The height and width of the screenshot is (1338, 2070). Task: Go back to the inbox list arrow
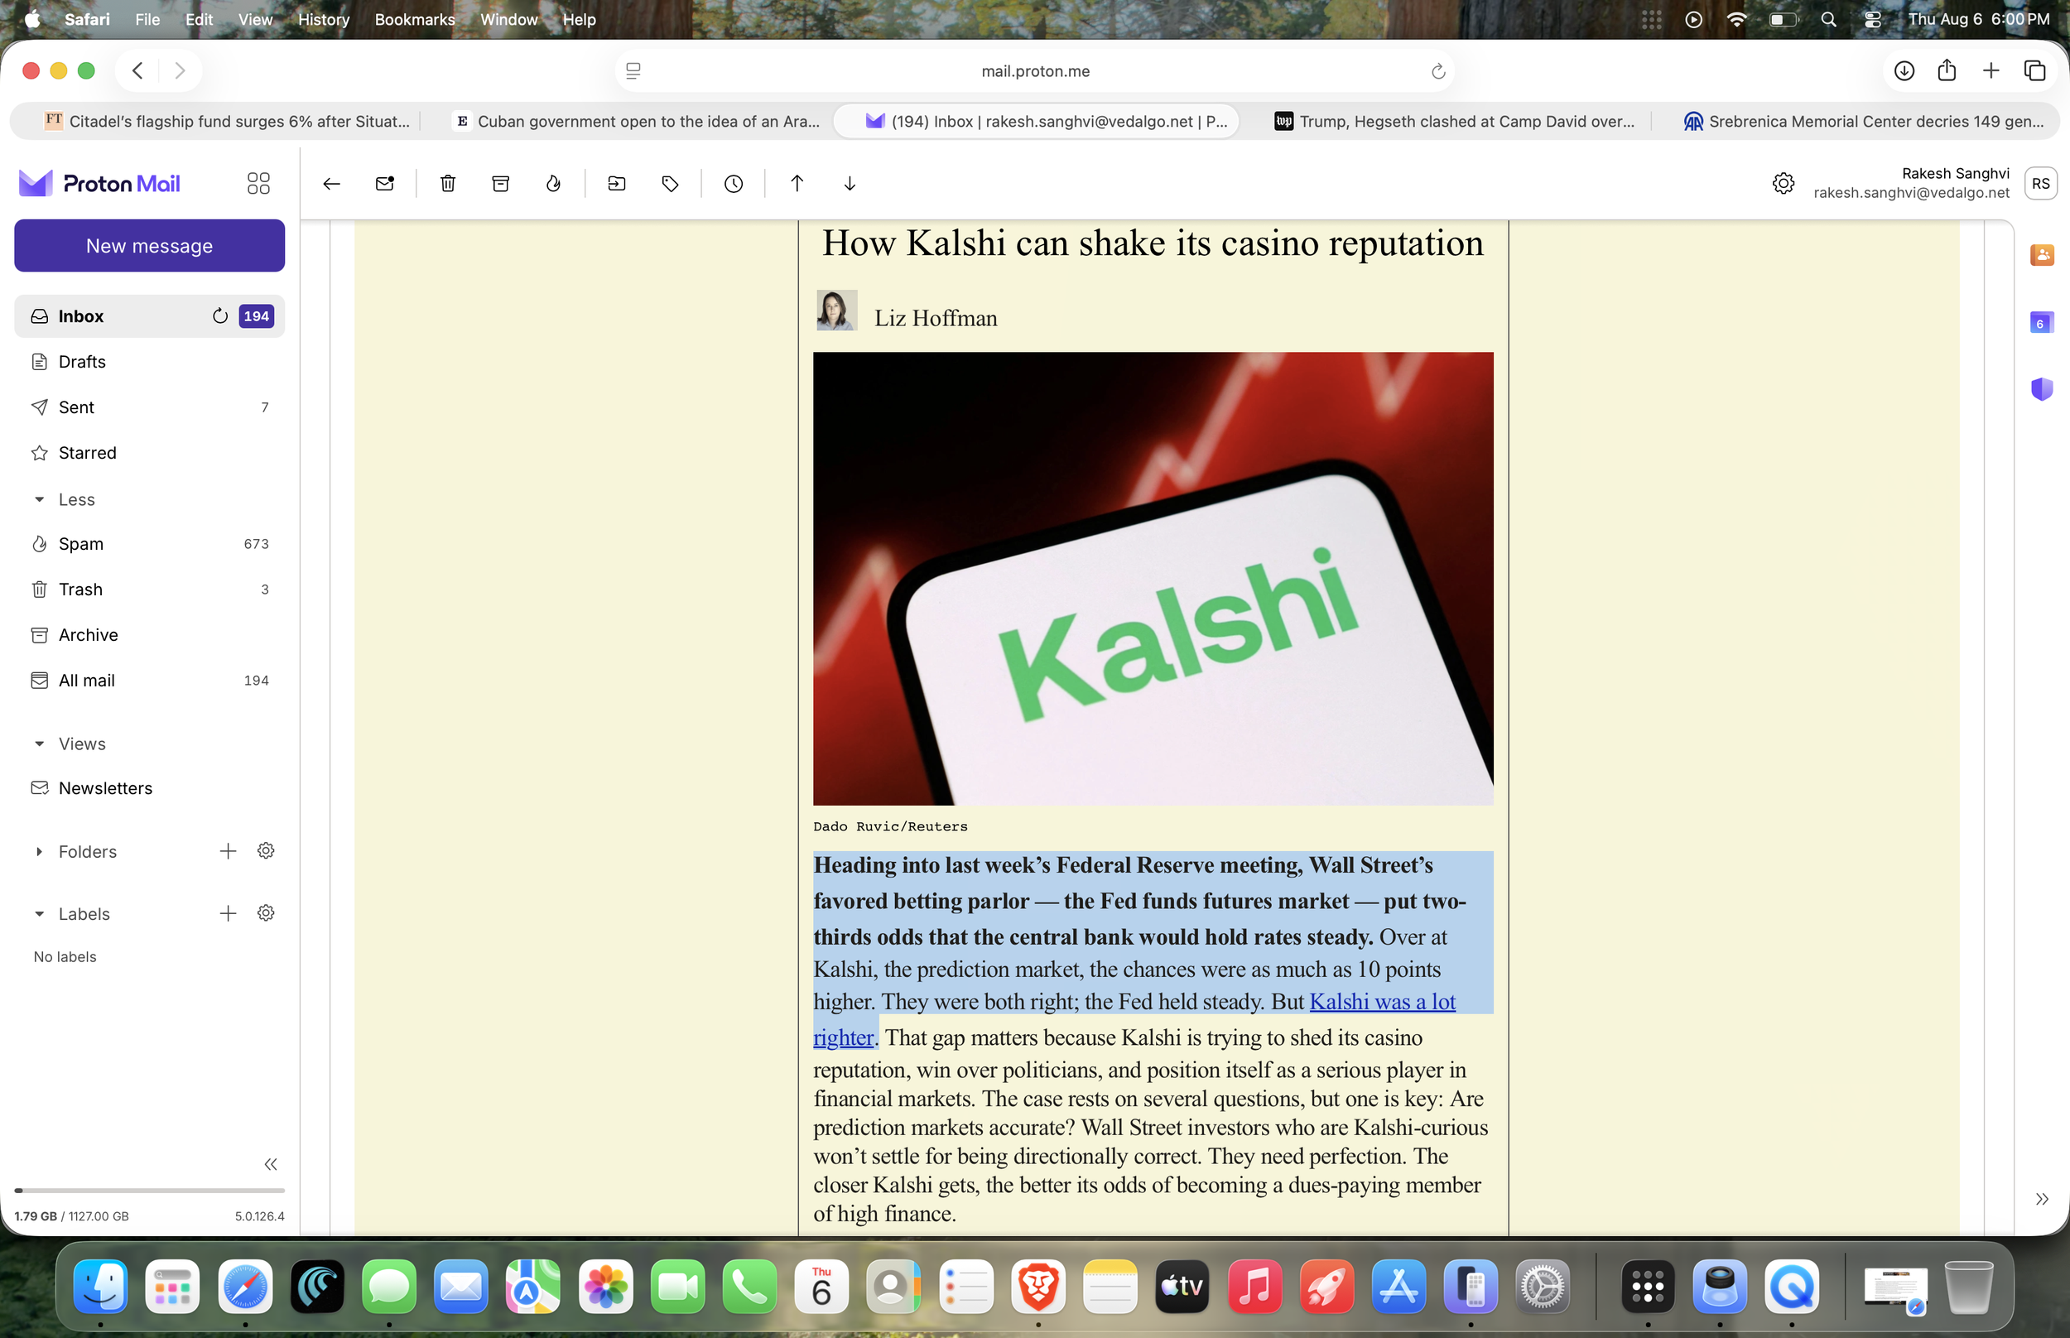(331, 183)
